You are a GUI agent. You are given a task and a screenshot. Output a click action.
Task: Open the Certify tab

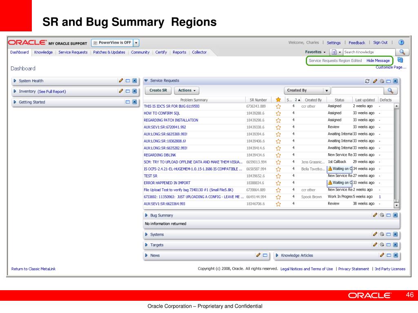[x=161, y=52]
